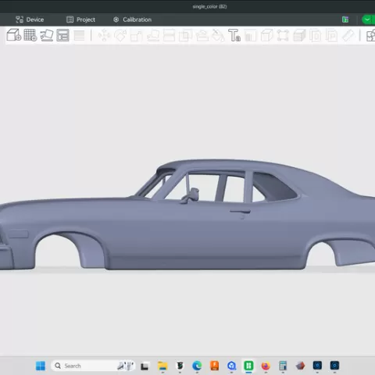Image resolution: width=375 pixels, height=375 pixels.
Task: Expand the green slice dropdown arrow
Action: (367, 20)
